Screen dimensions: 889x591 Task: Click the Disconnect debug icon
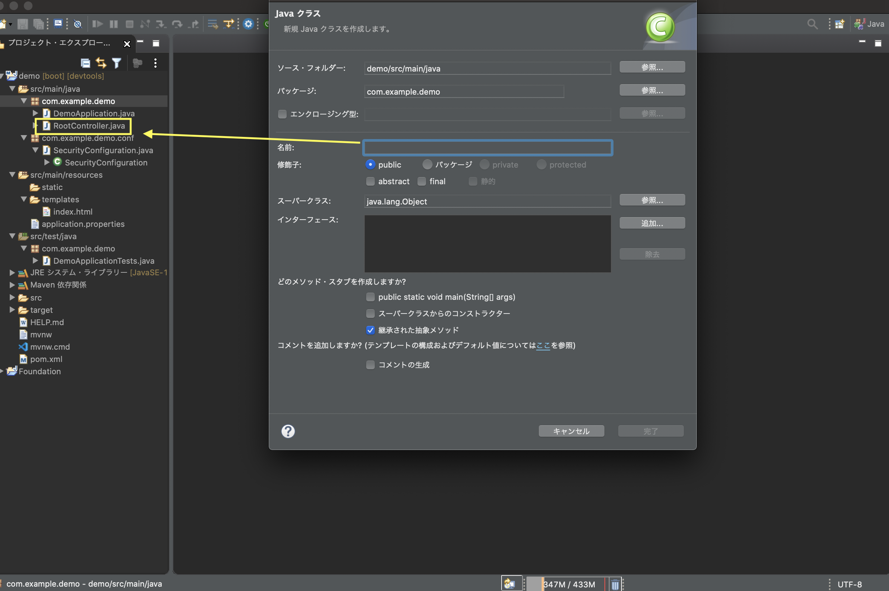tap(145, 24)
